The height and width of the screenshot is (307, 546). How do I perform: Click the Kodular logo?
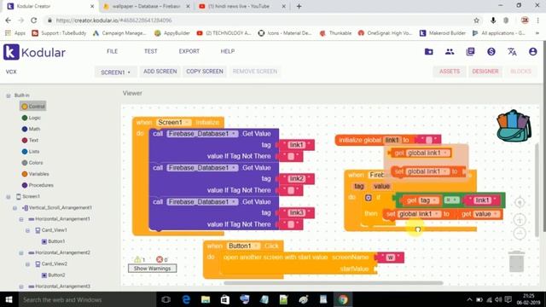(34, 52)
